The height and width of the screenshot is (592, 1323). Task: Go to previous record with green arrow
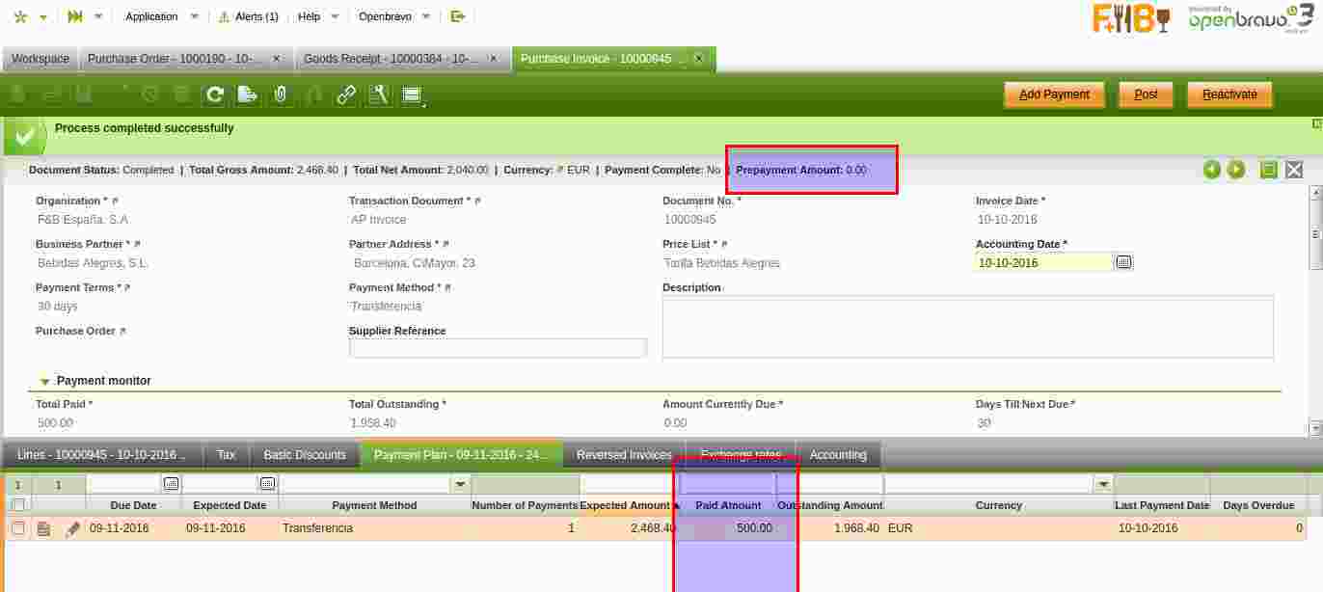point(1211,170)
